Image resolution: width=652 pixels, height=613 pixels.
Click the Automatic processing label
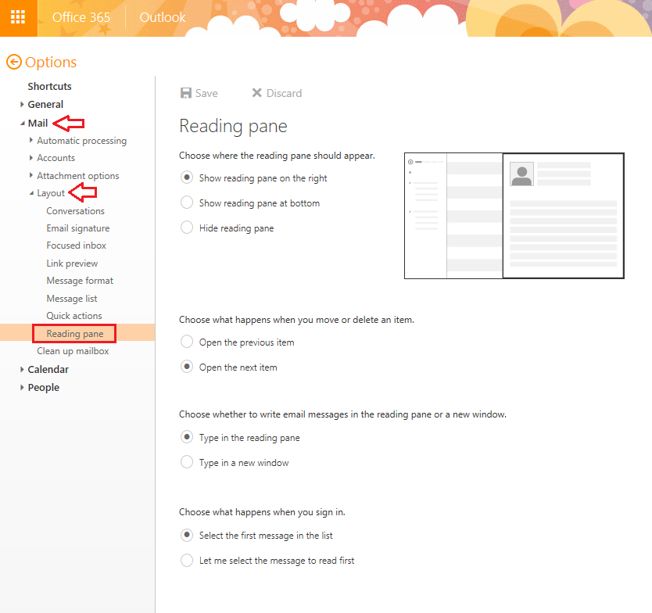[x=81, y=141]
